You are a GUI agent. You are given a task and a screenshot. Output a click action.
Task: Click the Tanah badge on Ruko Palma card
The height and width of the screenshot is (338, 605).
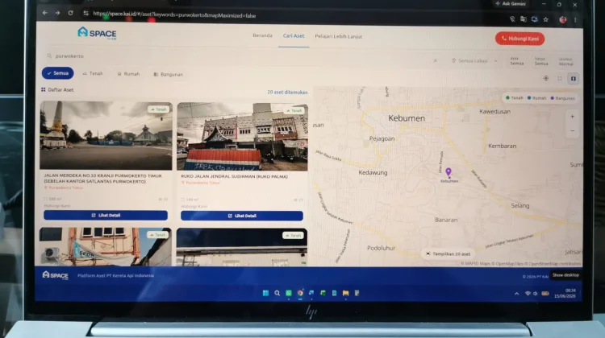tap(294, 110)
